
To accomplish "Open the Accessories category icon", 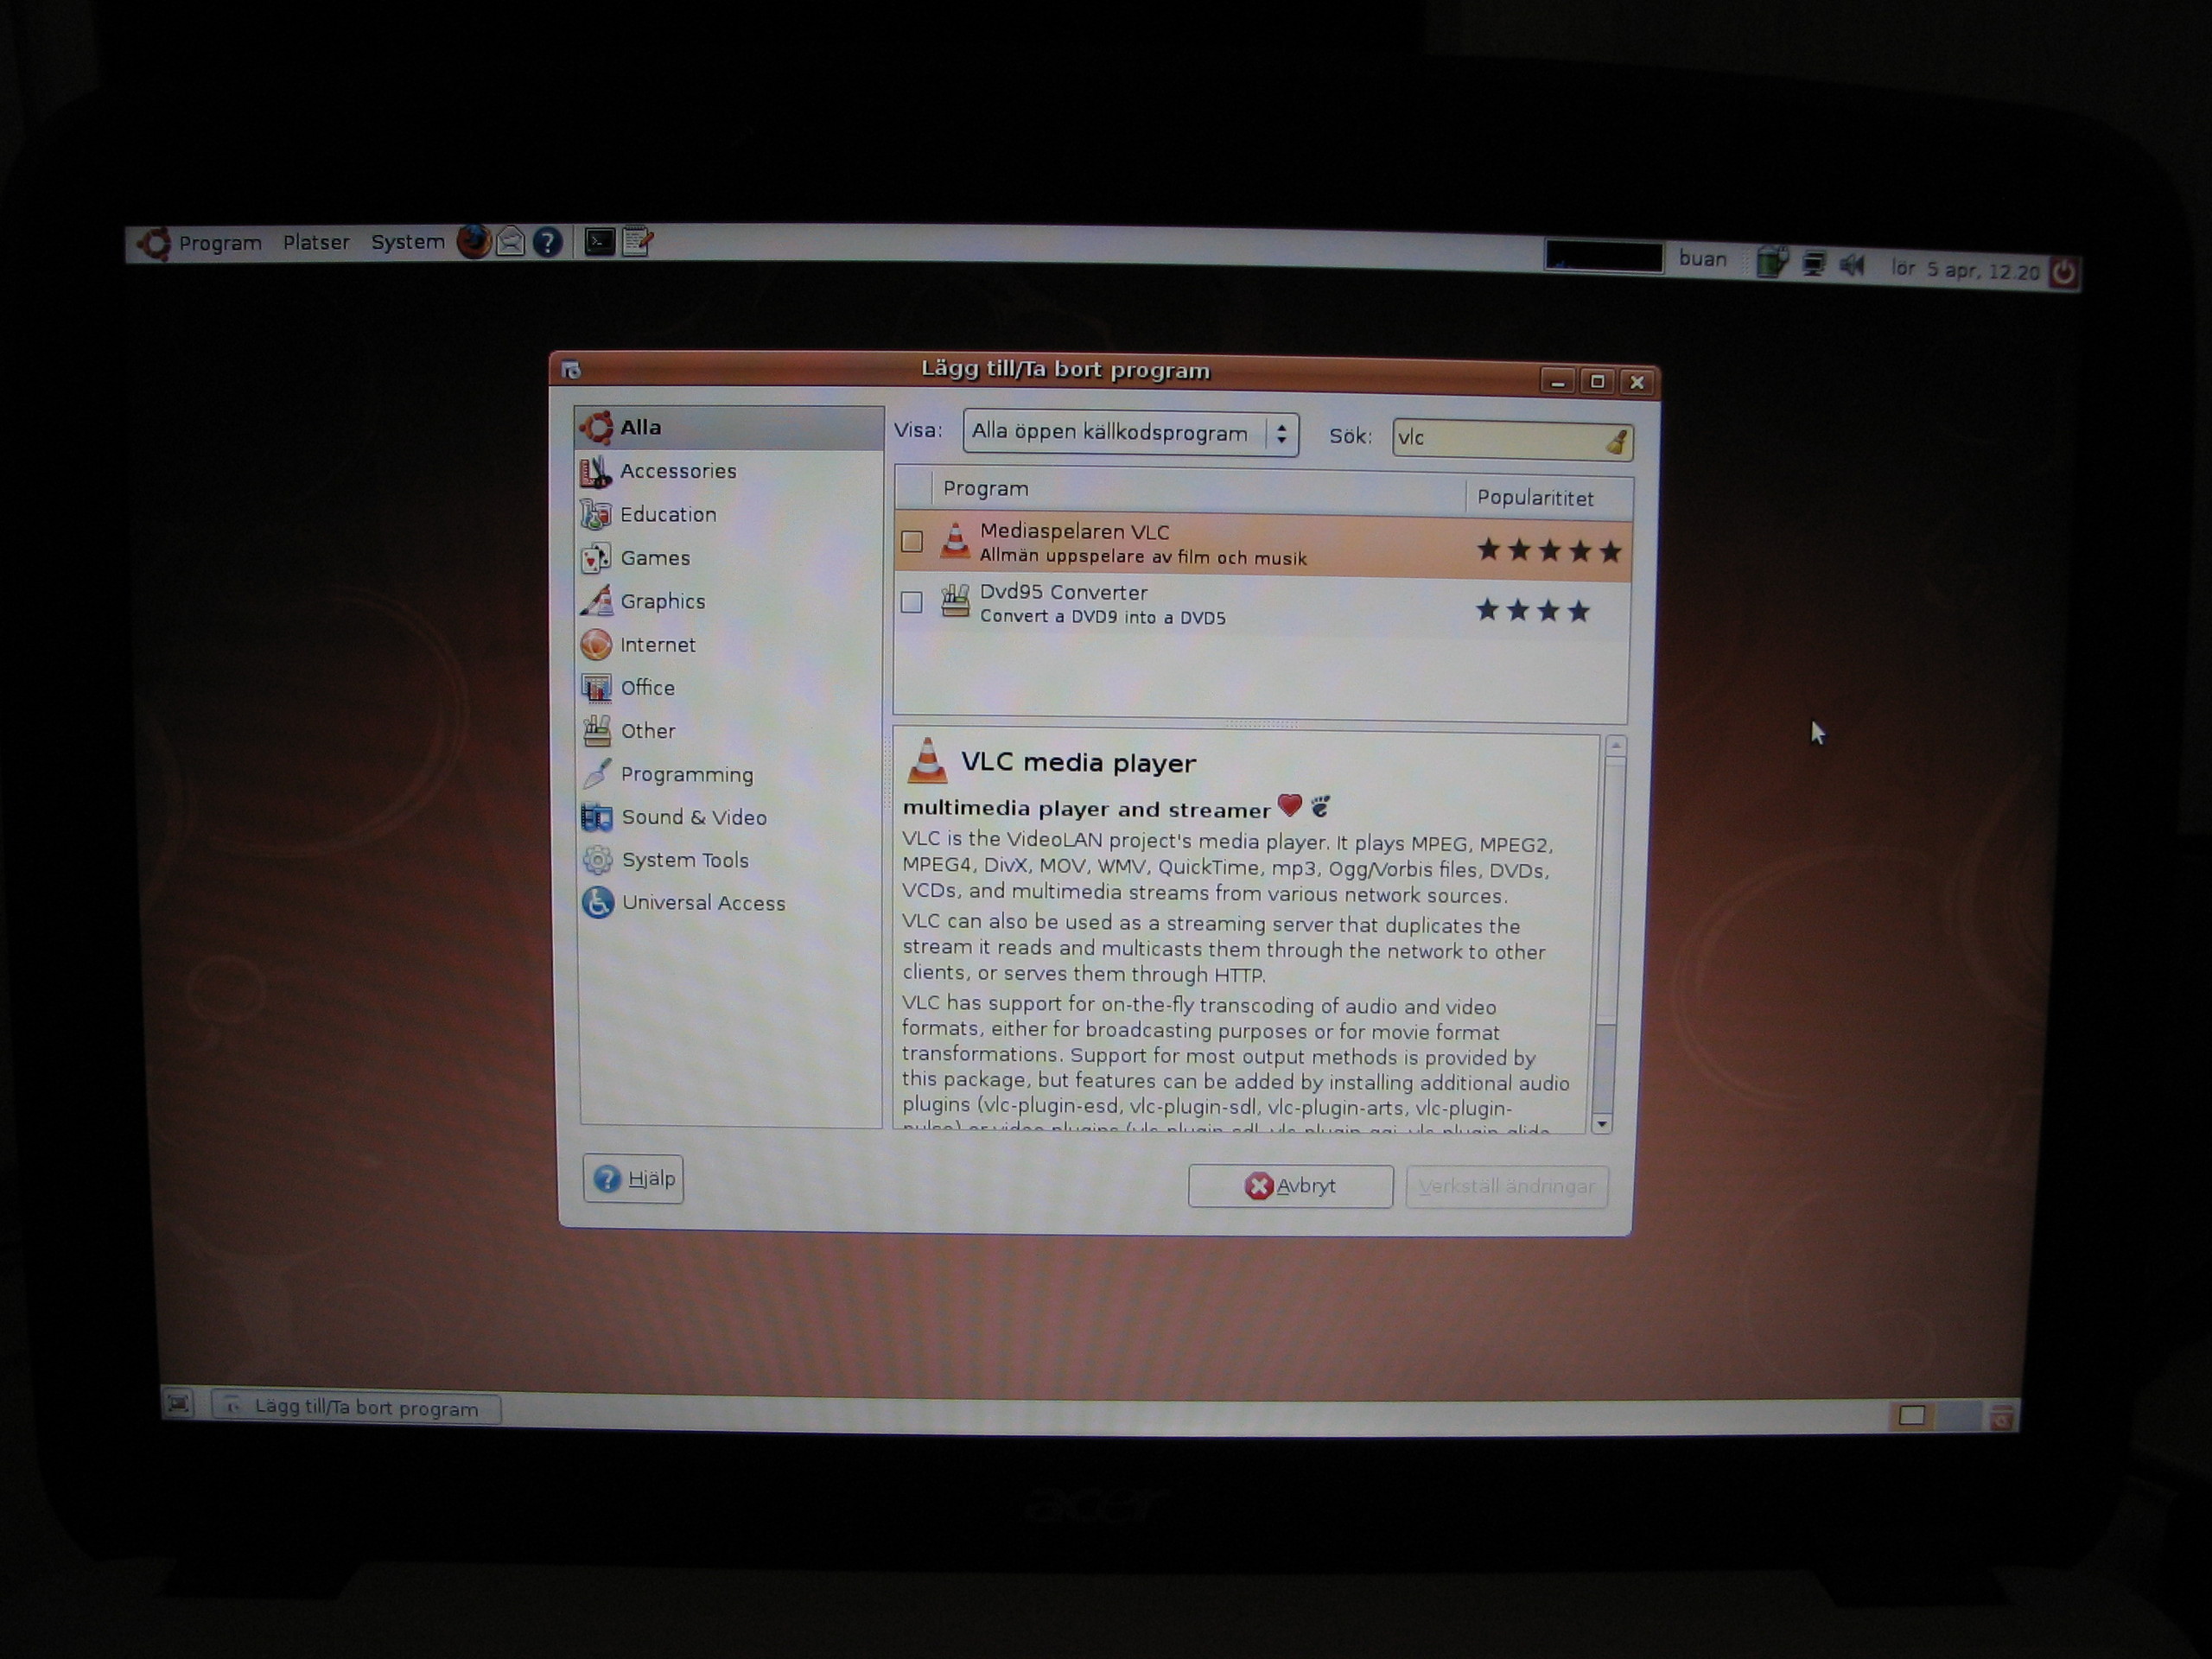I will [596, 471].
